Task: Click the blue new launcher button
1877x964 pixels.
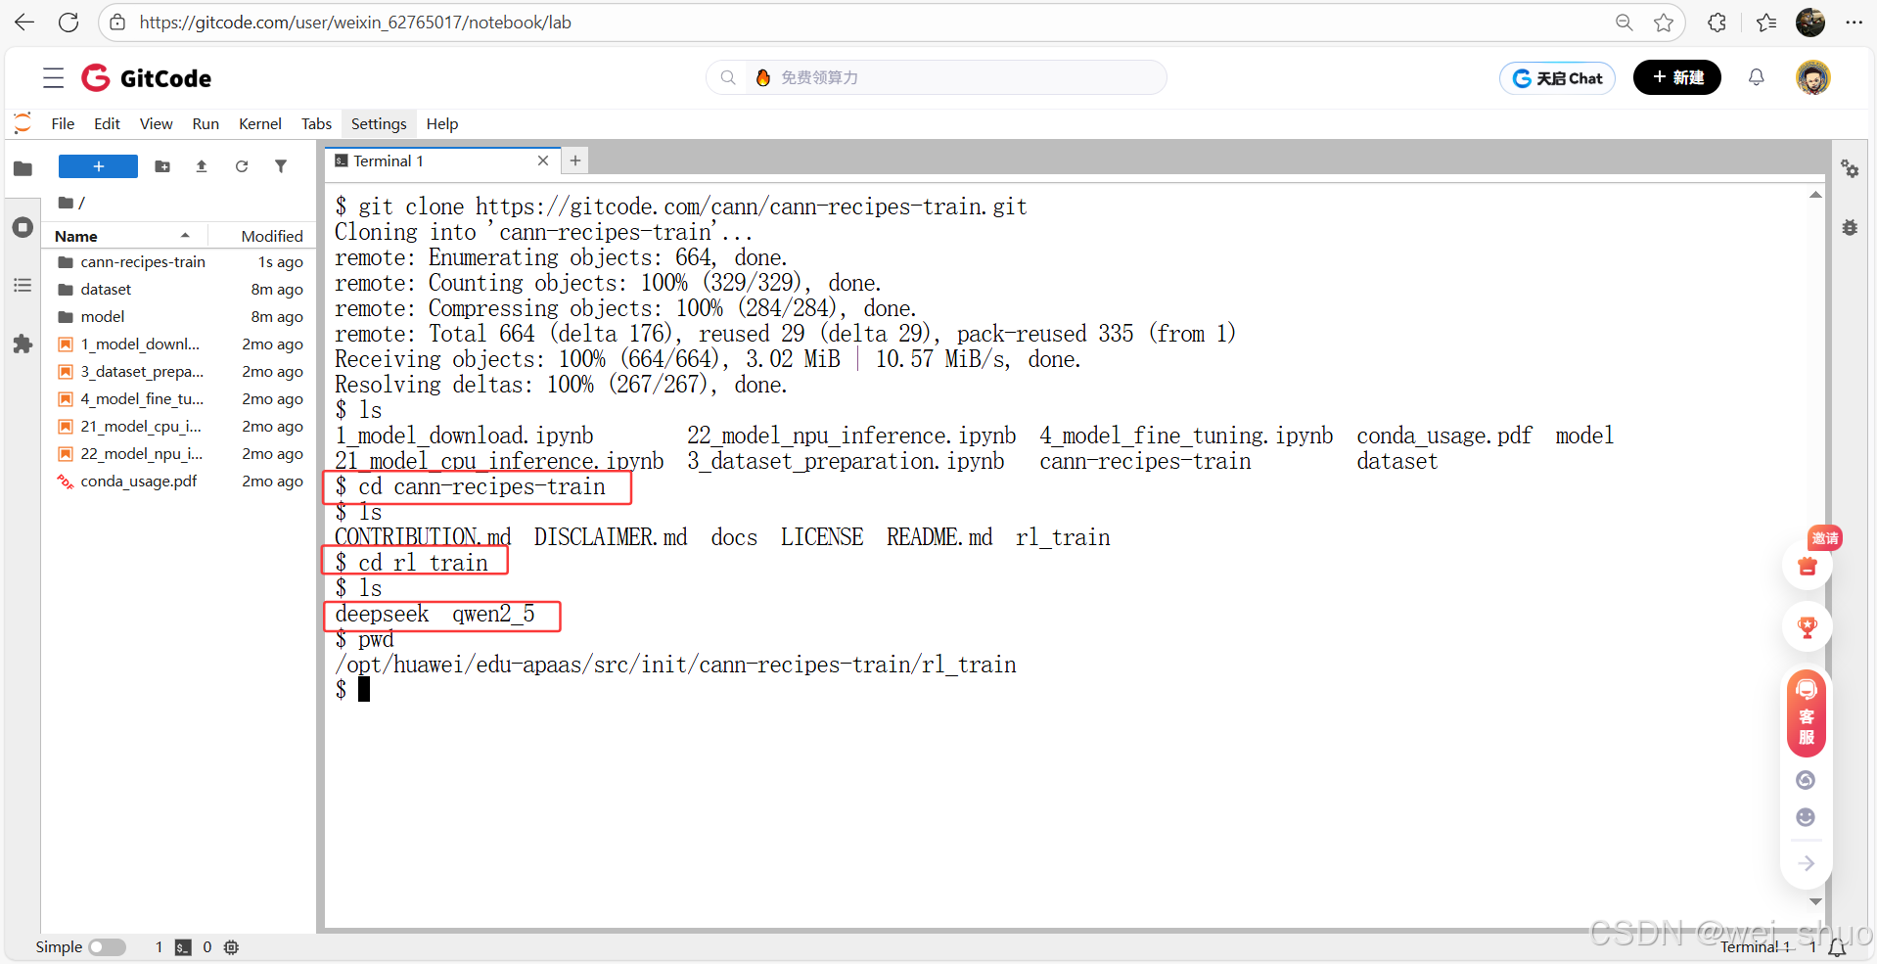Action: pos(98,166)
